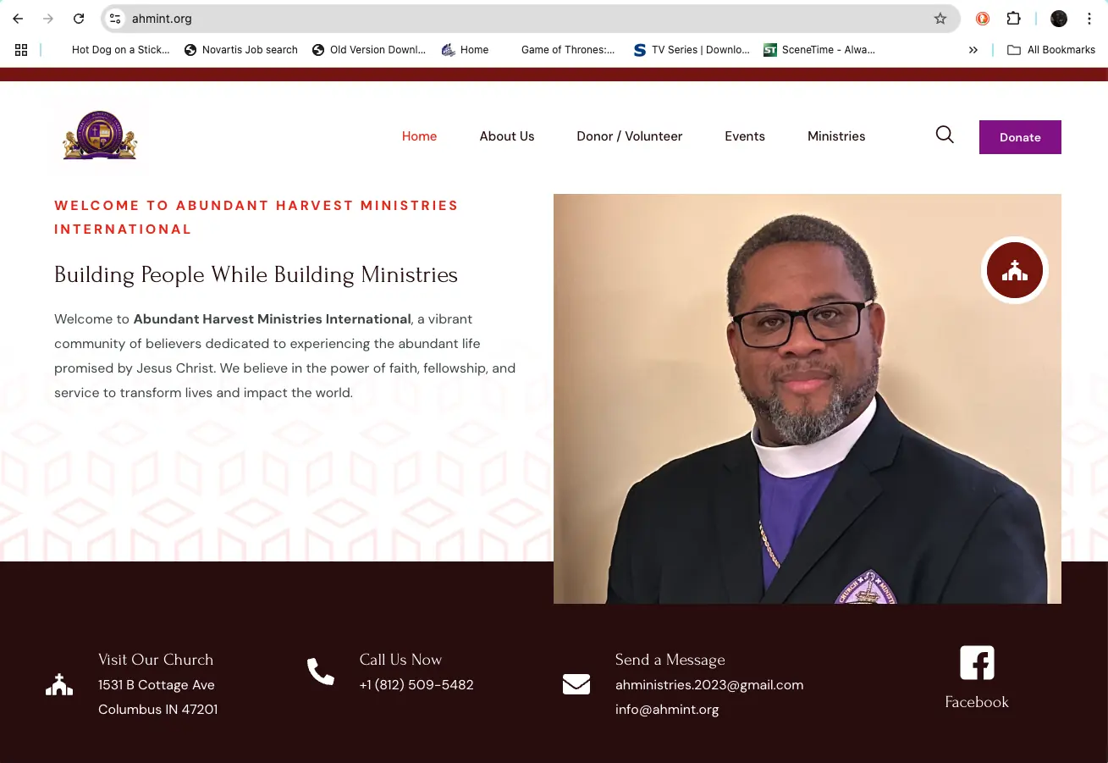Click the info@ahmint.org email link
Image resolution: width=1108 pixels, height=763 pixels.
tap(667, 710)
